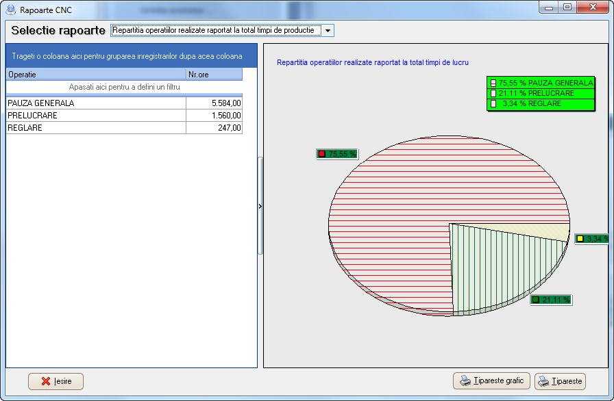This screenshot has height=401, width=614.
Task: Sort by the Operatie column header
Action: point(96,74)
